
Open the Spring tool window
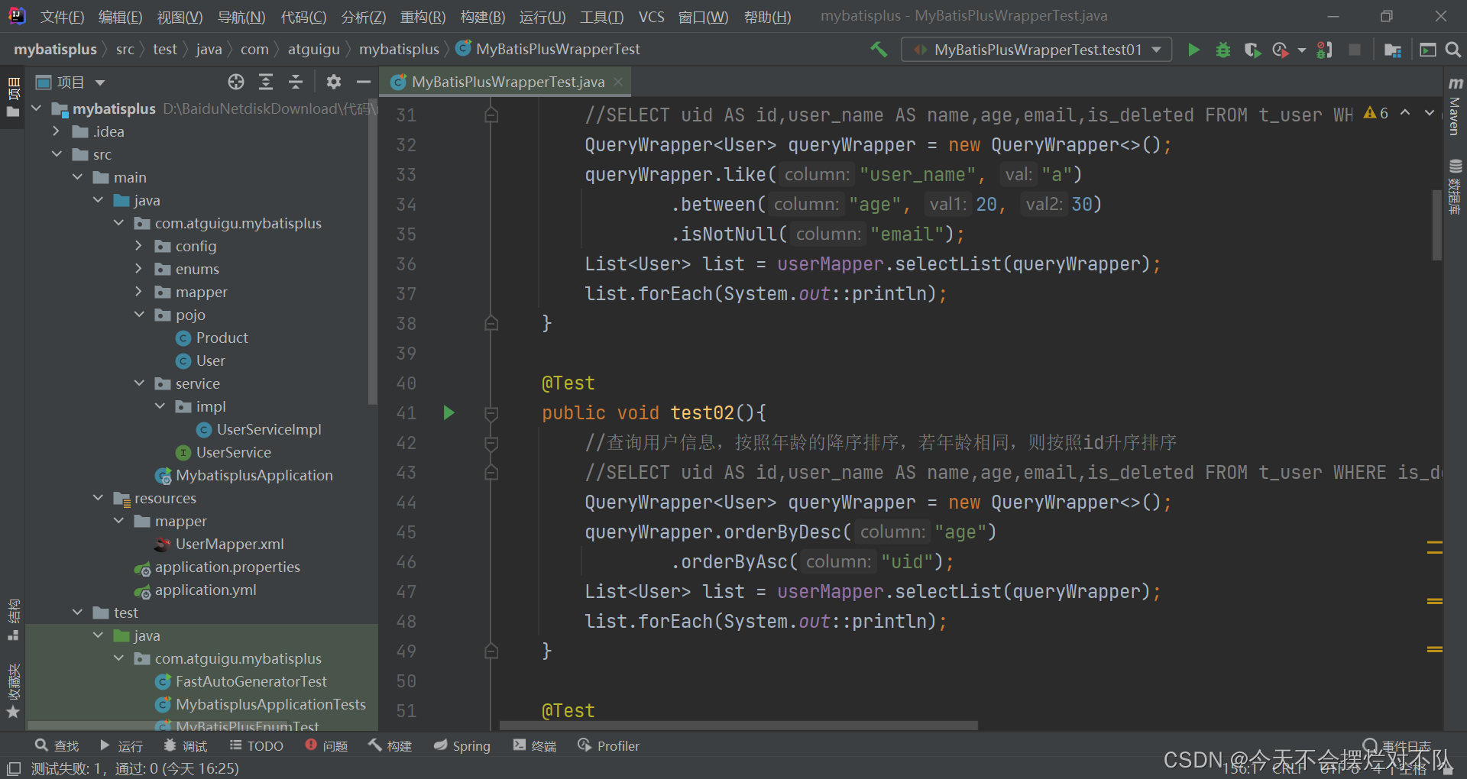(x=462, y=746)
